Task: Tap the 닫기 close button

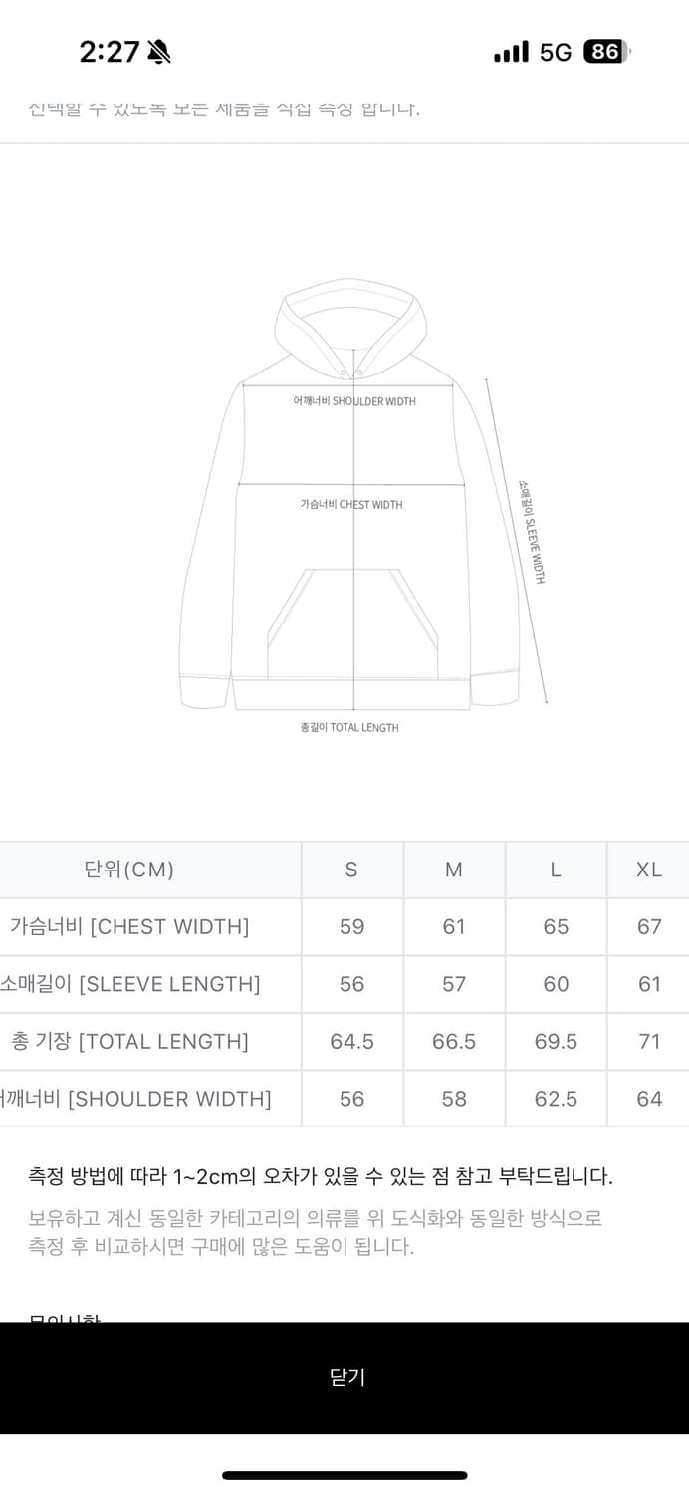Action: tap(346, 1377)
